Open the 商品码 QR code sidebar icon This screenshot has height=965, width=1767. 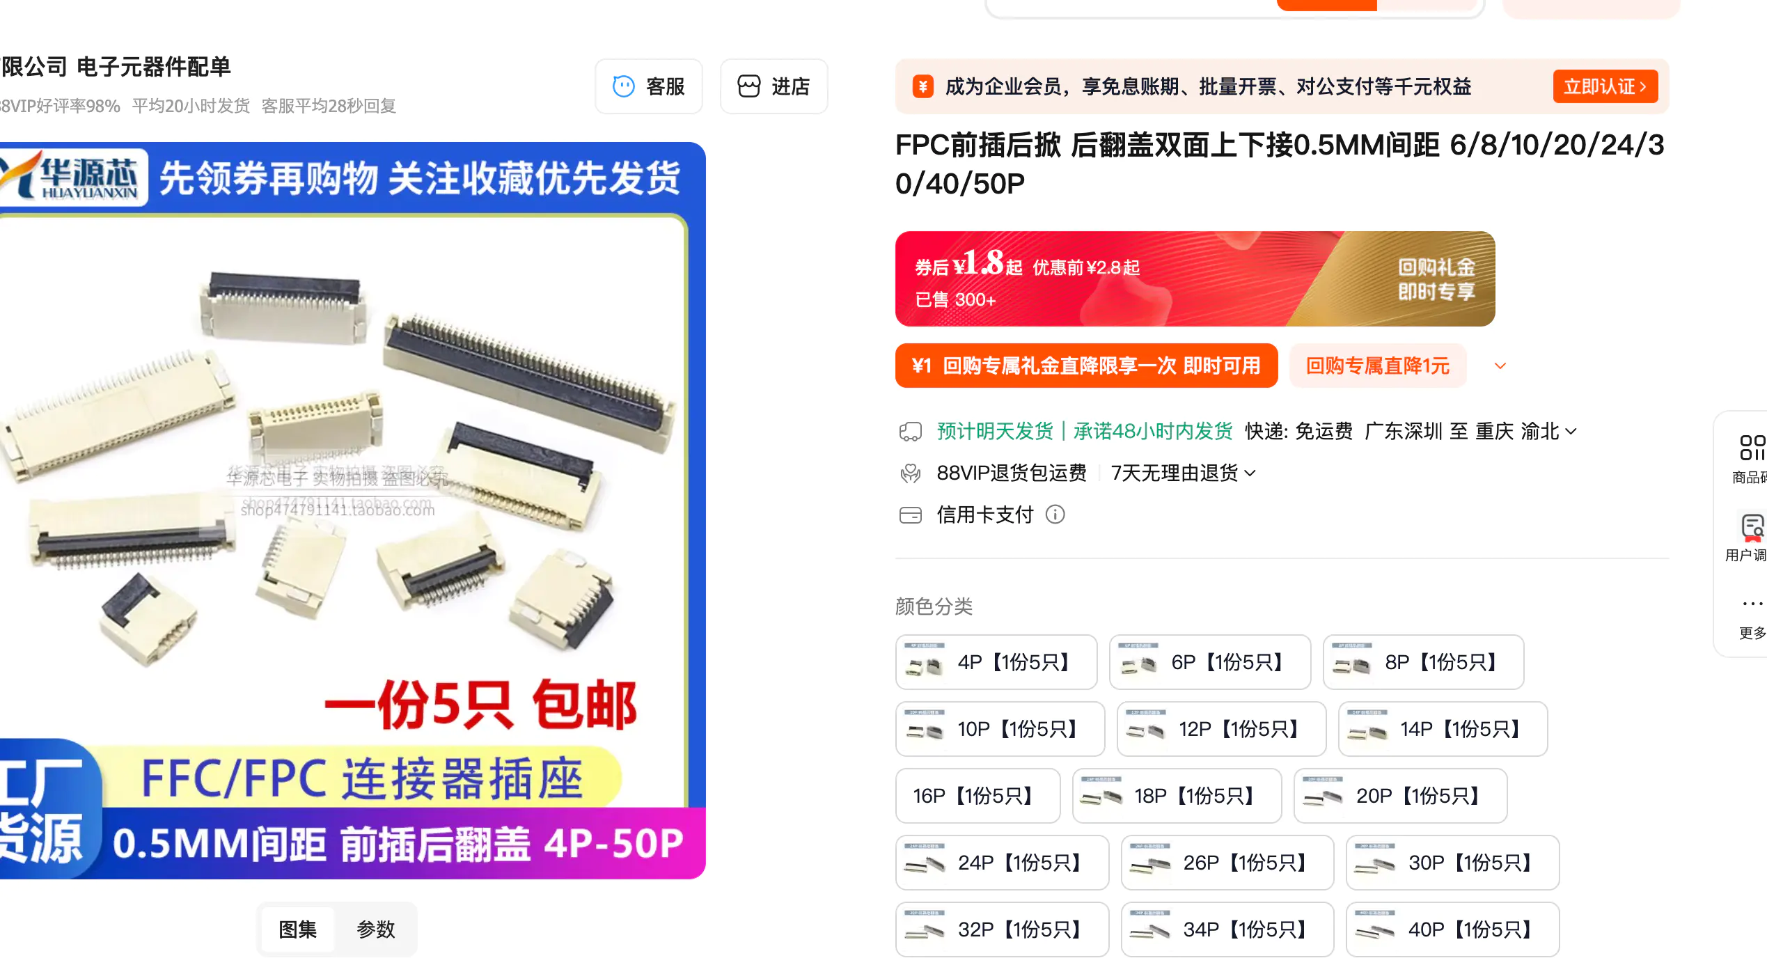coord(1752,448)
